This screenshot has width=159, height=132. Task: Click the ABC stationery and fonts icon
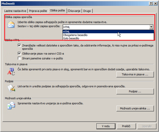pos(11,72)
